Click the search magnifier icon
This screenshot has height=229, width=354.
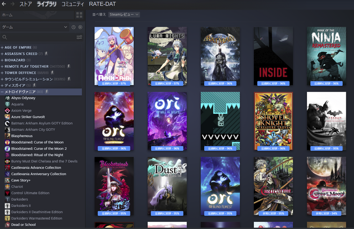click(4, 37)
